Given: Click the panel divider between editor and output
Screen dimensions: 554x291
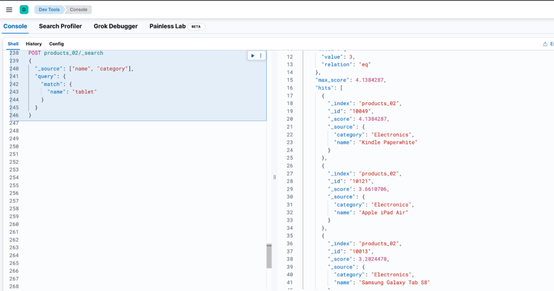Looking at the screenshot, I should [x=275, y=177].
